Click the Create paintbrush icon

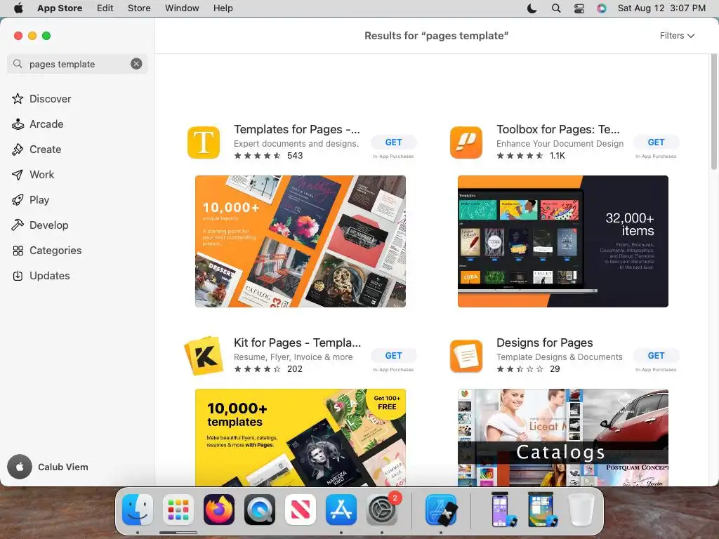pyautogui.click(x=18, y=149)
